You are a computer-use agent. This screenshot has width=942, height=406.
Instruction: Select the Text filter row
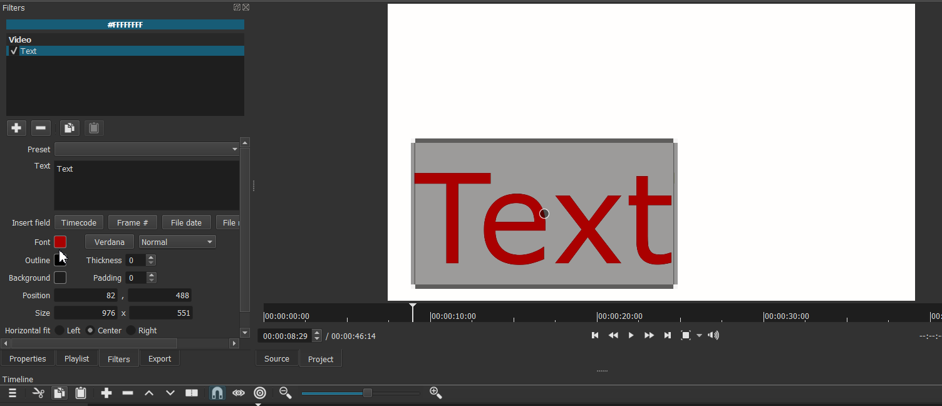pyautogui.click(x=125, y=51)
